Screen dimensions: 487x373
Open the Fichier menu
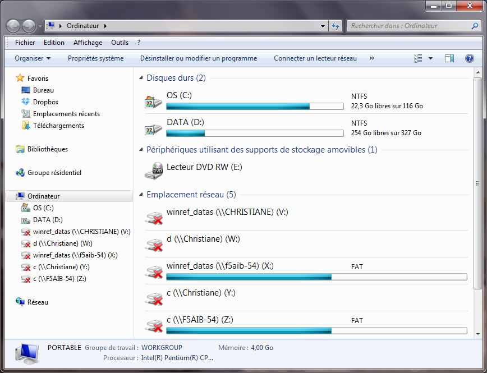click(25, 43)
